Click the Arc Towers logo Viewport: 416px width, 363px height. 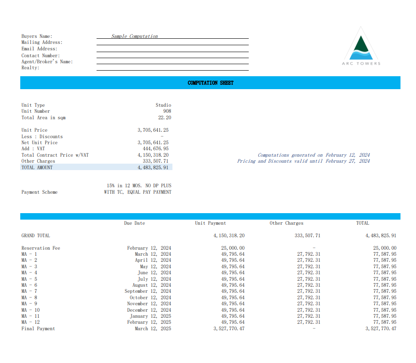pos(361,46)
